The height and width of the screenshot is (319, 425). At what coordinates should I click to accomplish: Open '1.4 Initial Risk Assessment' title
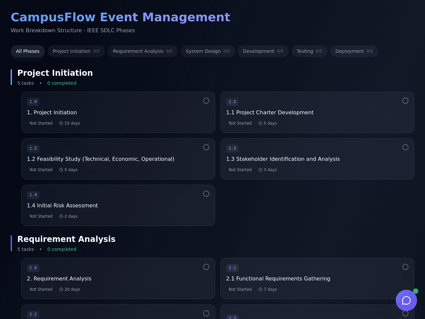(x=62, y=206)
